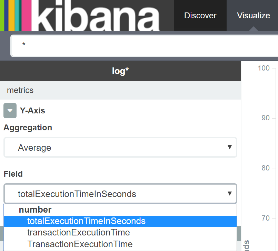
Task: Click the 100 tick on chart axis
Action: pyautogui.click(x=264, y=68)
